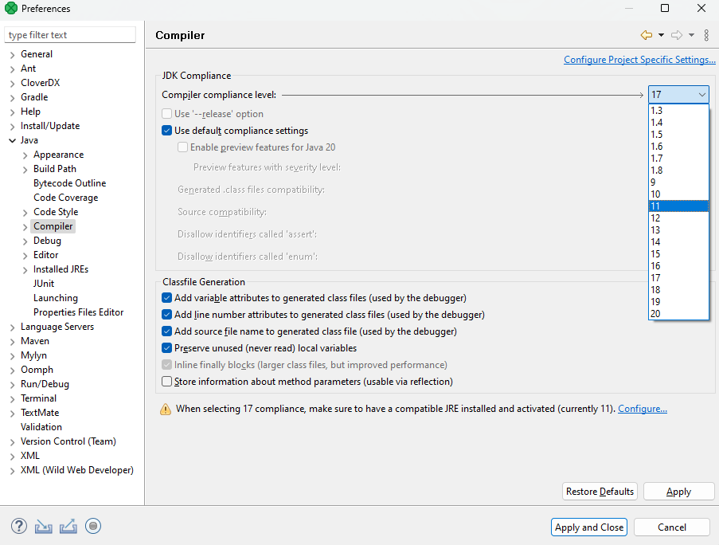Viewport: 719px width, 545px height.
Task: Click the Oomph preference recorder icon
Action: (x=93, y=526)
